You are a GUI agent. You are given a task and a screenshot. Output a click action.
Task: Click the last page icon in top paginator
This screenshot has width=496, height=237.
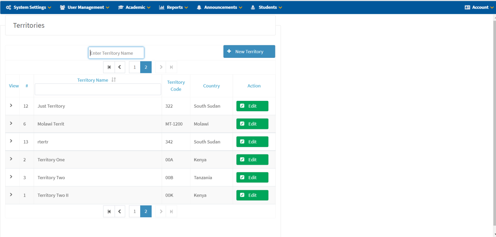pos(171,67)
